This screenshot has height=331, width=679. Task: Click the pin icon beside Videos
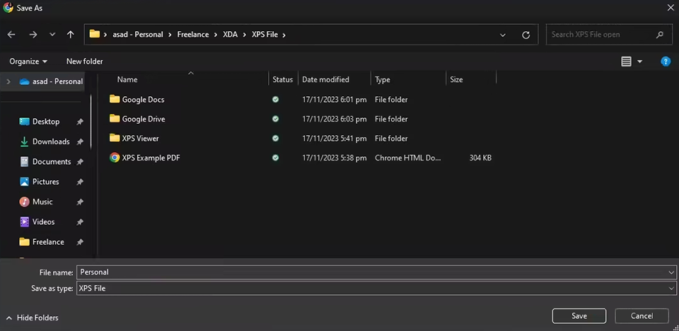pos(80,222)
